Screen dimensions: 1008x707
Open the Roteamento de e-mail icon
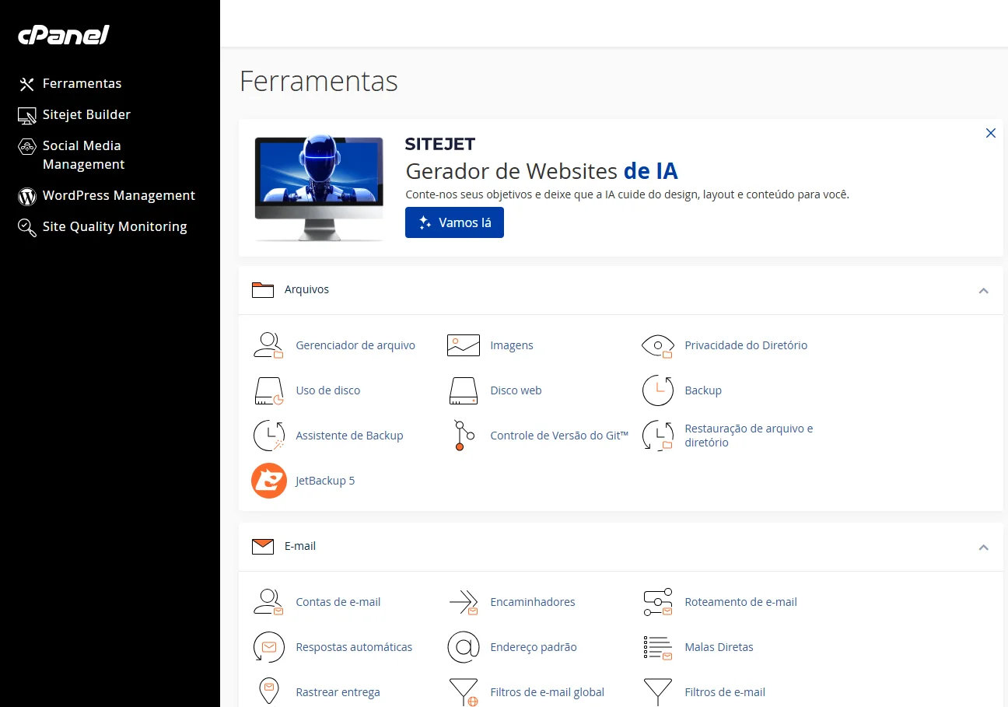(658, 602)
